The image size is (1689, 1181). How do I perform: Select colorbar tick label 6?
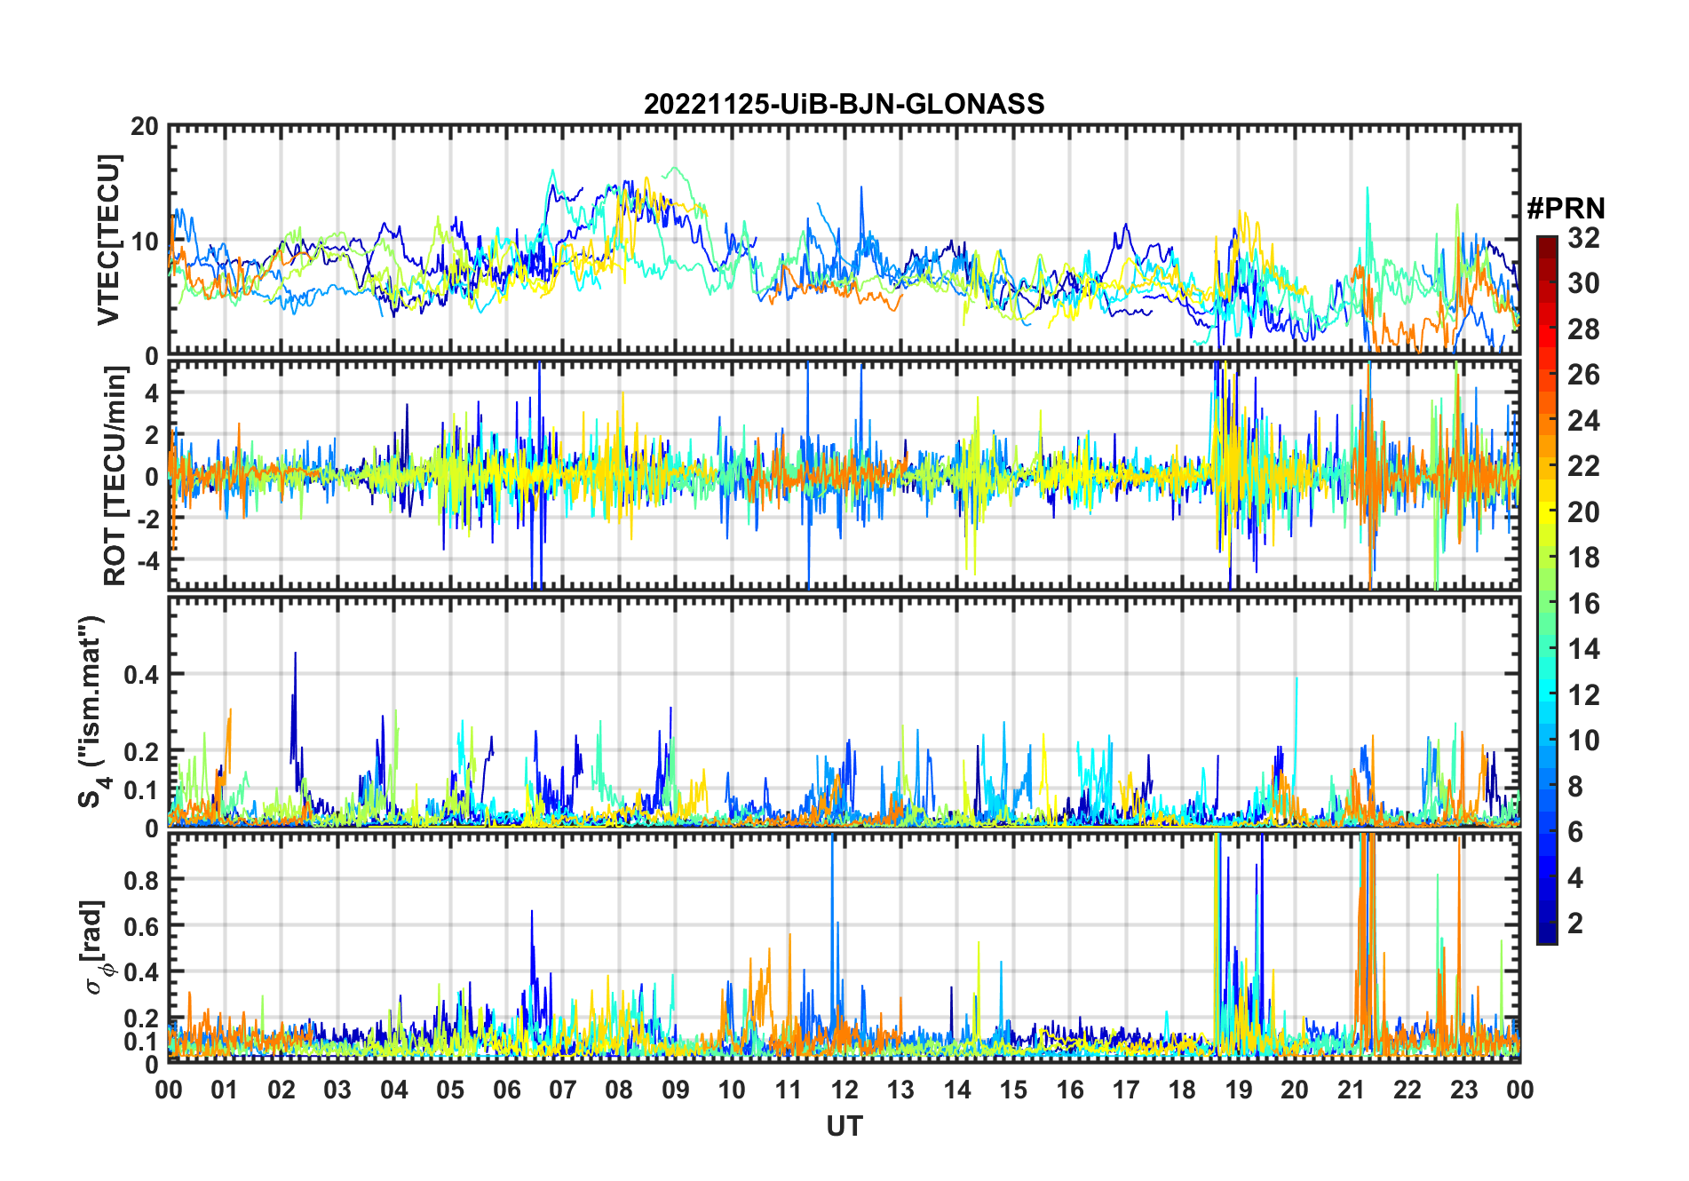pos(1575,832)
